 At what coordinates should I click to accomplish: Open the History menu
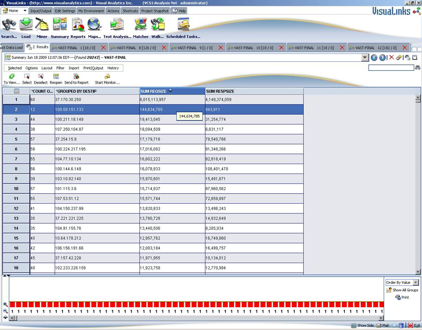coord(113,68)
